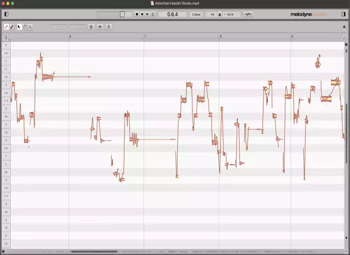Click the leveling macro icon
The image size is (350, 255).
pos(109,27)
